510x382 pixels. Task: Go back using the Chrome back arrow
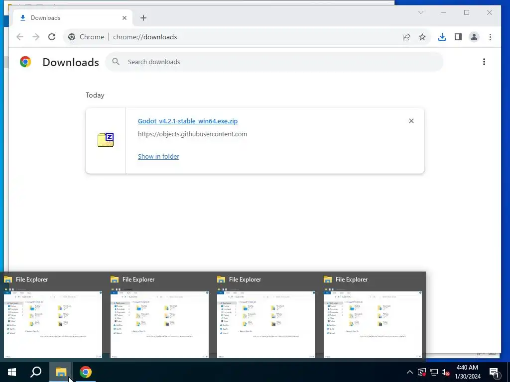click(x=20, y=37)
